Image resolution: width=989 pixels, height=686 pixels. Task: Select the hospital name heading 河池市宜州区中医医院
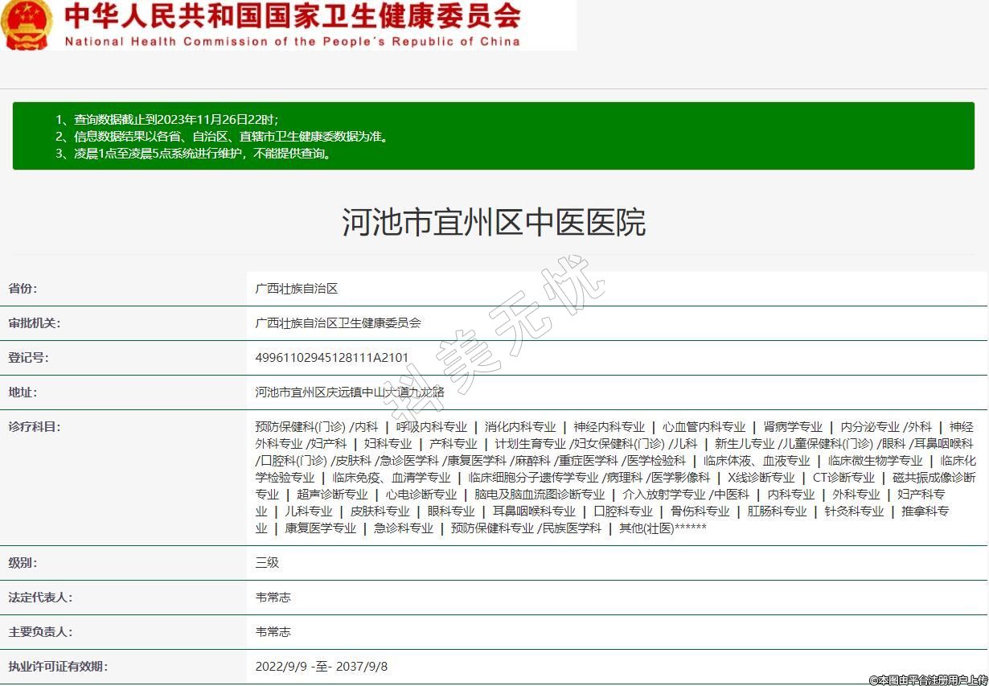tap(494, 222)
